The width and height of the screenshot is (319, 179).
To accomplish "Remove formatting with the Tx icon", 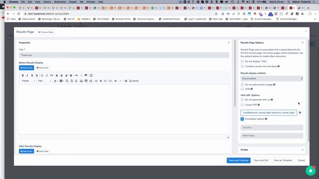I will click(76, 81).
